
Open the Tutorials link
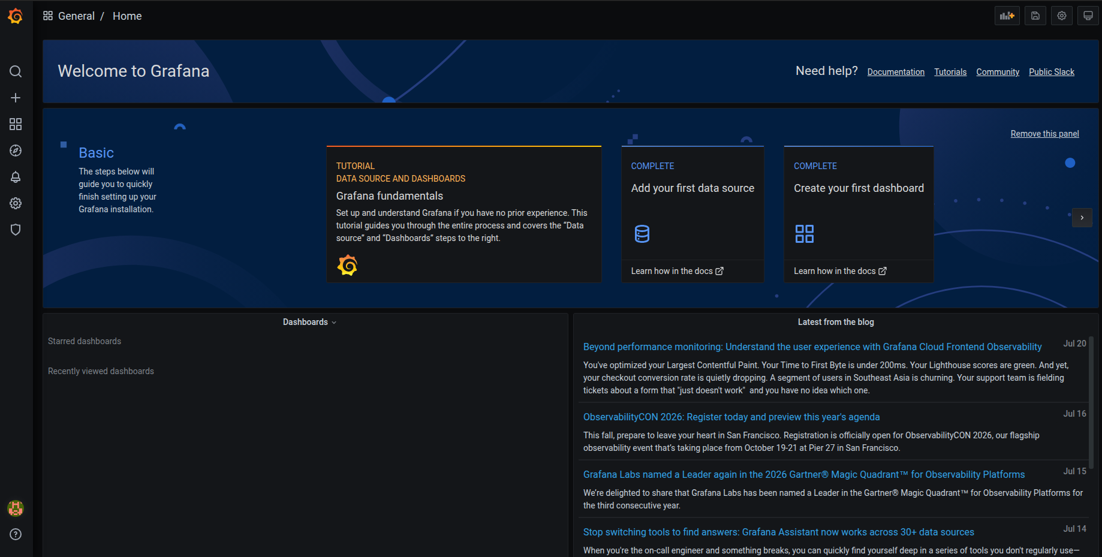[x=950, y=72]
